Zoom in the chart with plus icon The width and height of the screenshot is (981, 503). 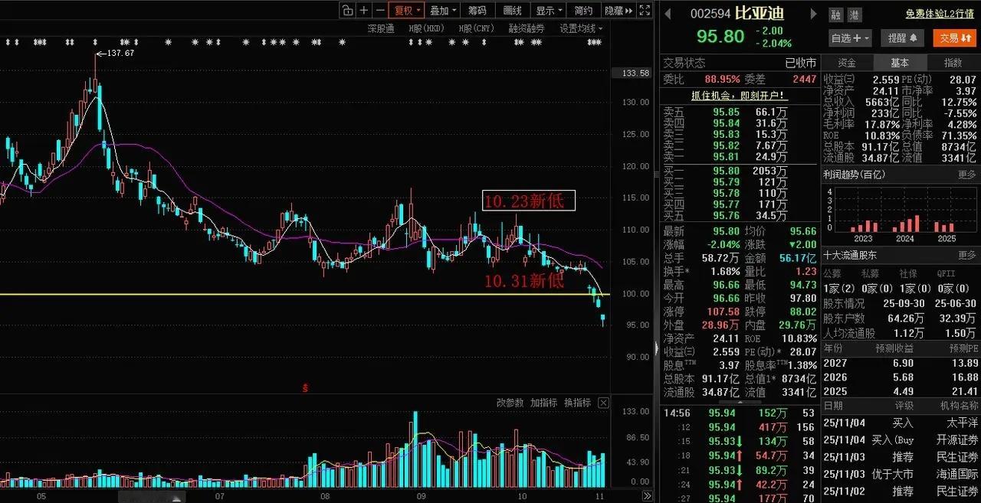(364, 10)
